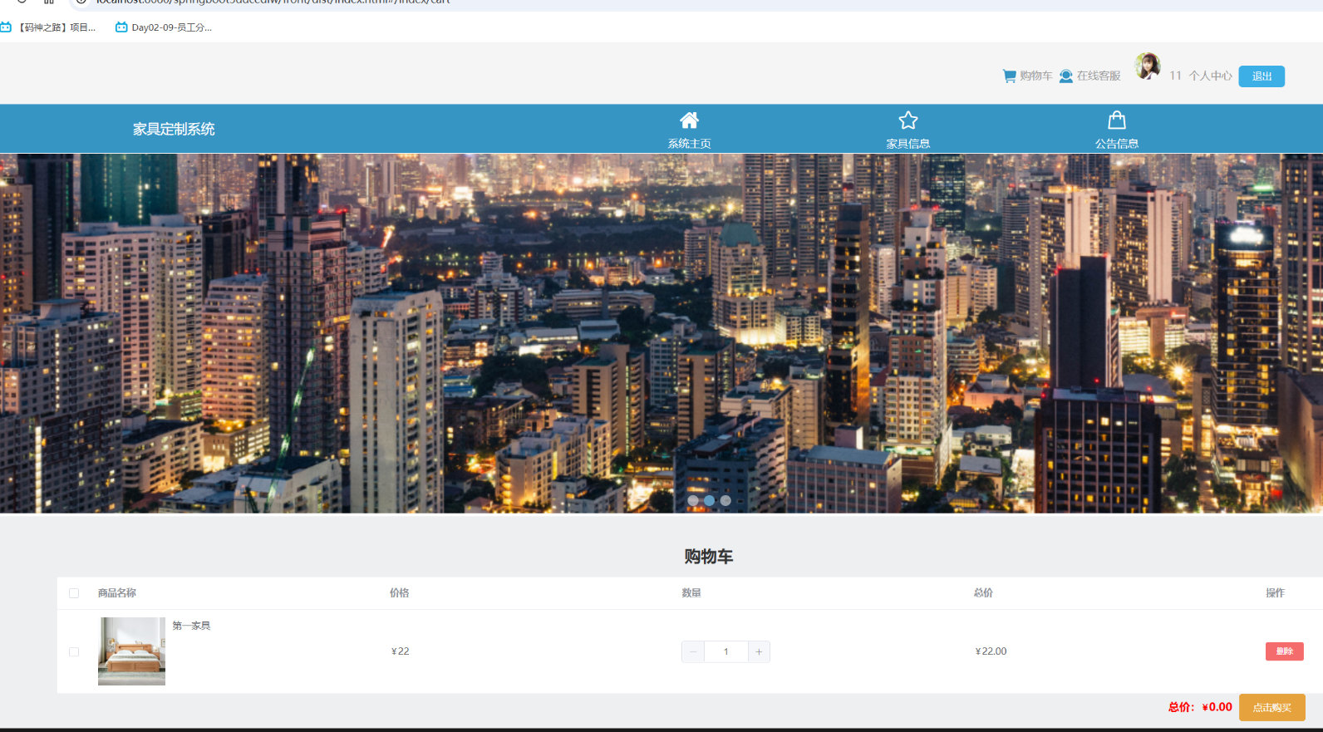Click the orange 点击购买 button
The height and width of the screenshot is (732, 1323).
[x=1271, y=708]
